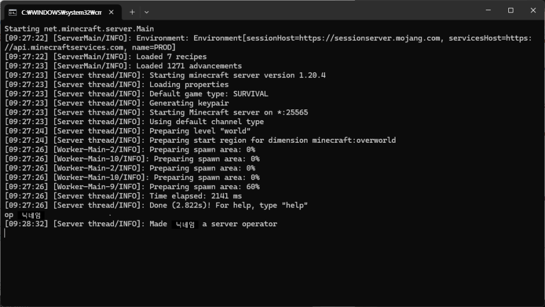Open a new tab with the plus button
The image size is (545, 307).
coord(132,12)
